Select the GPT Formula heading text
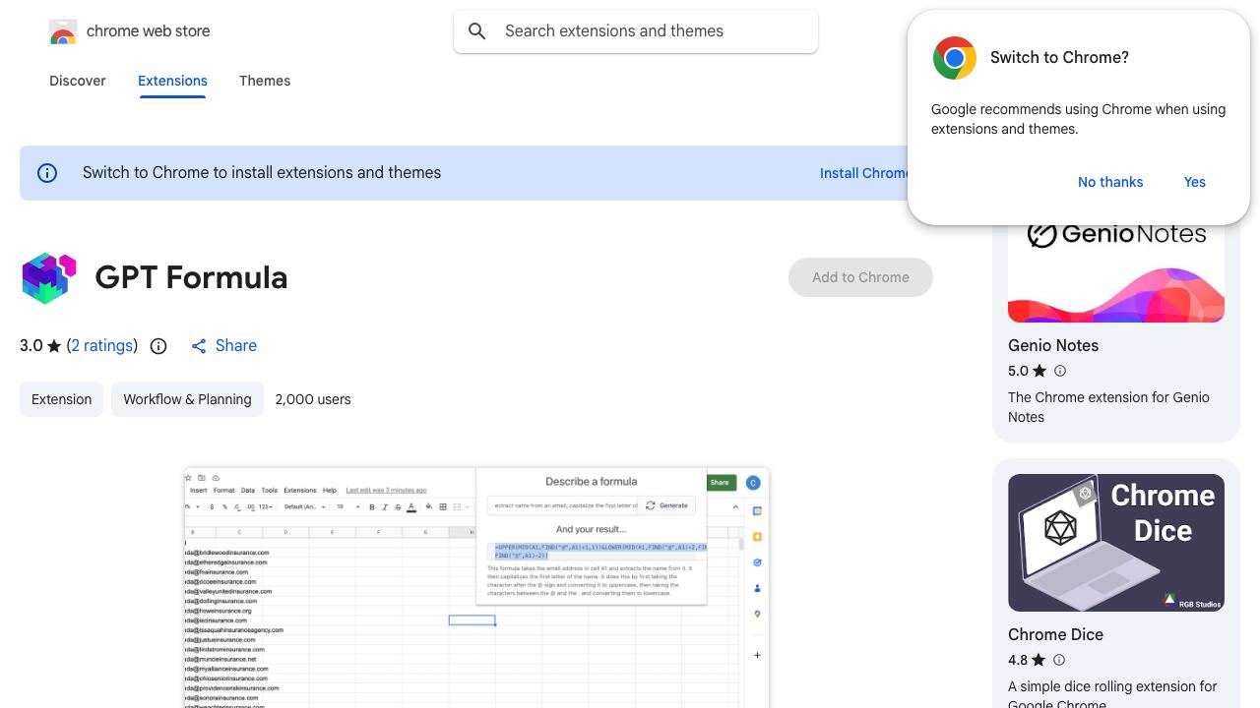The image size is (1260, 708). pos(191,277)
